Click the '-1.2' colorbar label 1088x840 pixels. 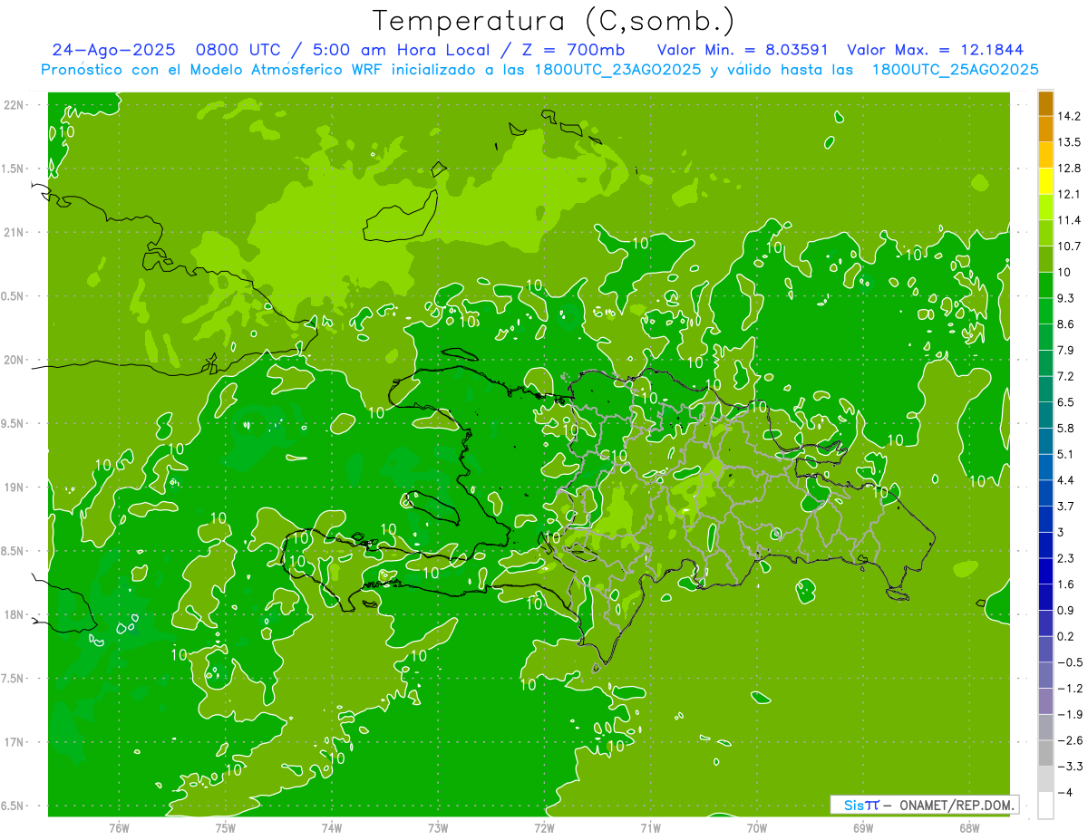1070,689
